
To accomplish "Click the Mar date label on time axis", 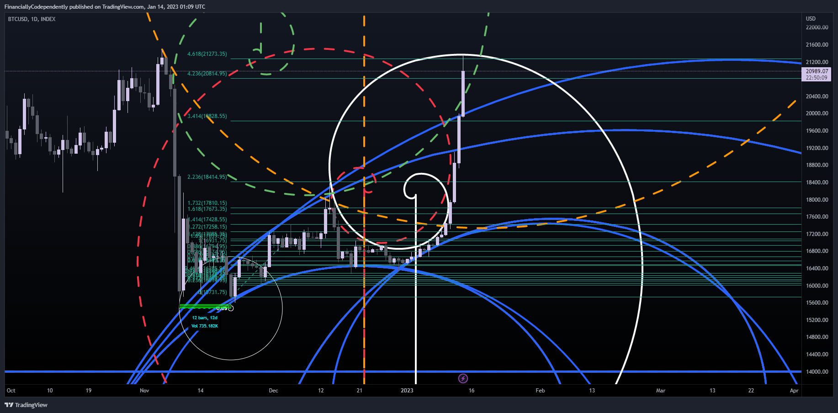I will click(x=661, y=391).
